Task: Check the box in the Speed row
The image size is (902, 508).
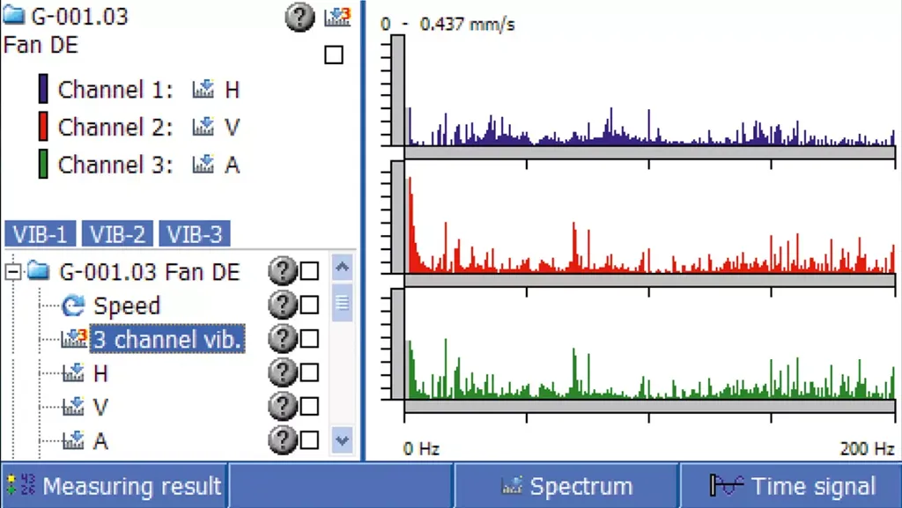Action: 309,306
